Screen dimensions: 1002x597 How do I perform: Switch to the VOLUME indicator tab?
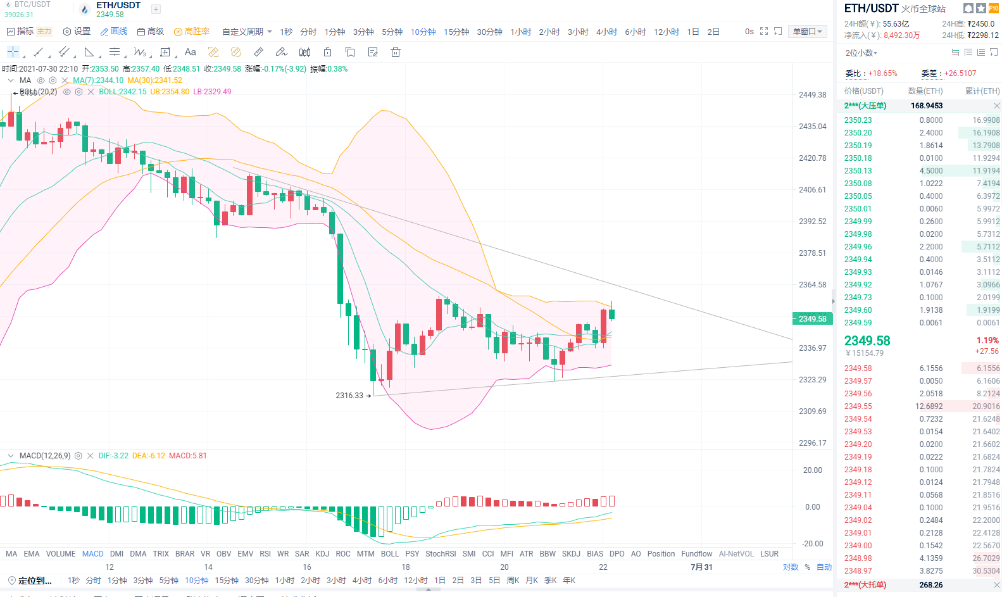61,554
